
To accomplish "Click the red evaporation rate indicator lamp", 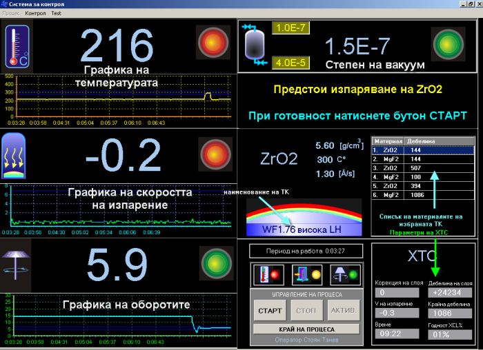I will click(215, 154).
